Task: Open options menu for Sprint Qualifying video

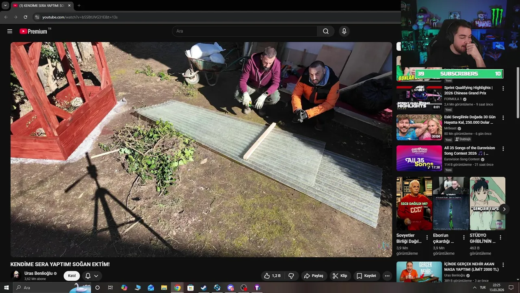Action: click(503, 88)
